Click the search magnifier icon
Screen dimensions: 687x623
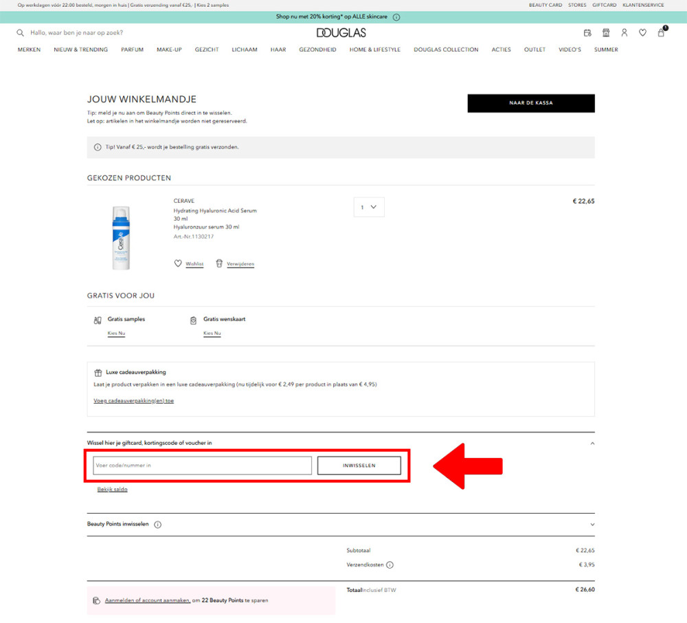20,33
